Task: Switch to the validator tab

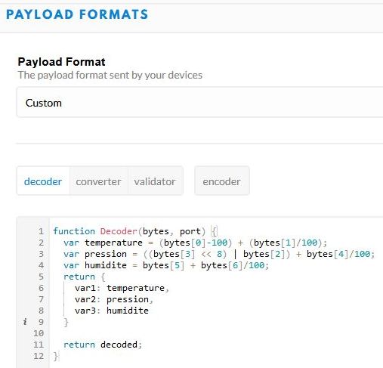Action: [x=155, y=181]
